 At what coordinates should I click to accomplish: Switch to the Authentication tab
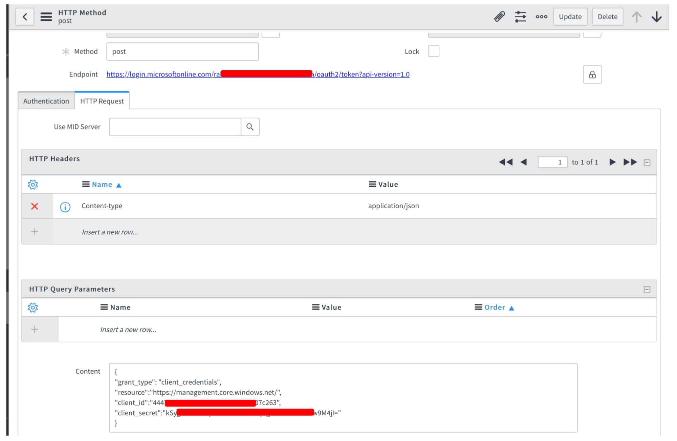(46, 101)
